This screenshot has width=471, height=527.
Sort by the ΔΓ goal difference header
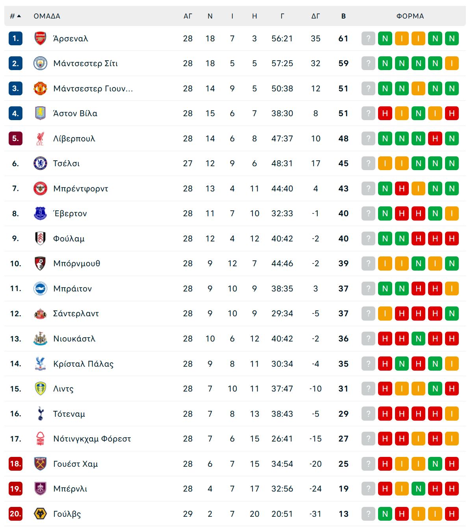click(x=315, y=16)
